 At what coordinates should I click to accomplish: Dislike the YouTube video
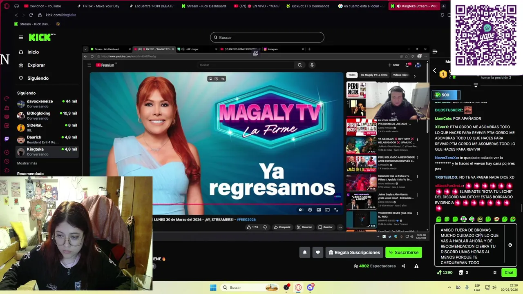265,227
